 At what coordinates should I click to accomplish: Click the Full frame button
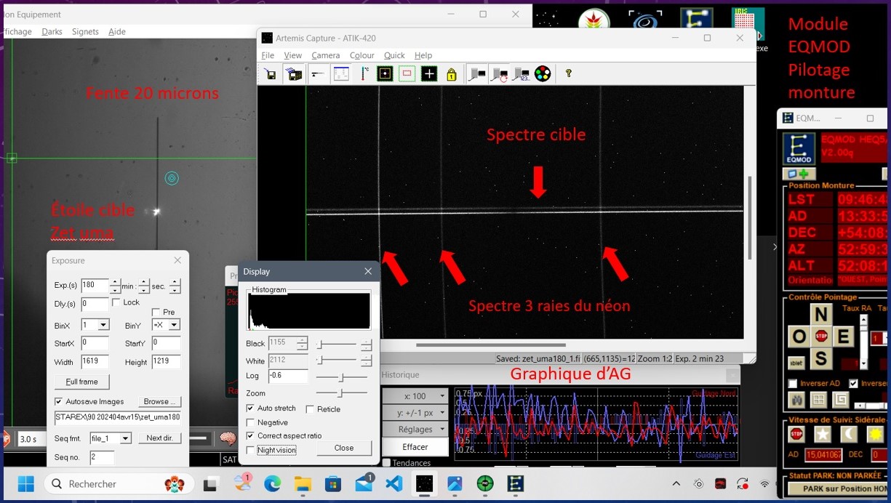[81, 382]
